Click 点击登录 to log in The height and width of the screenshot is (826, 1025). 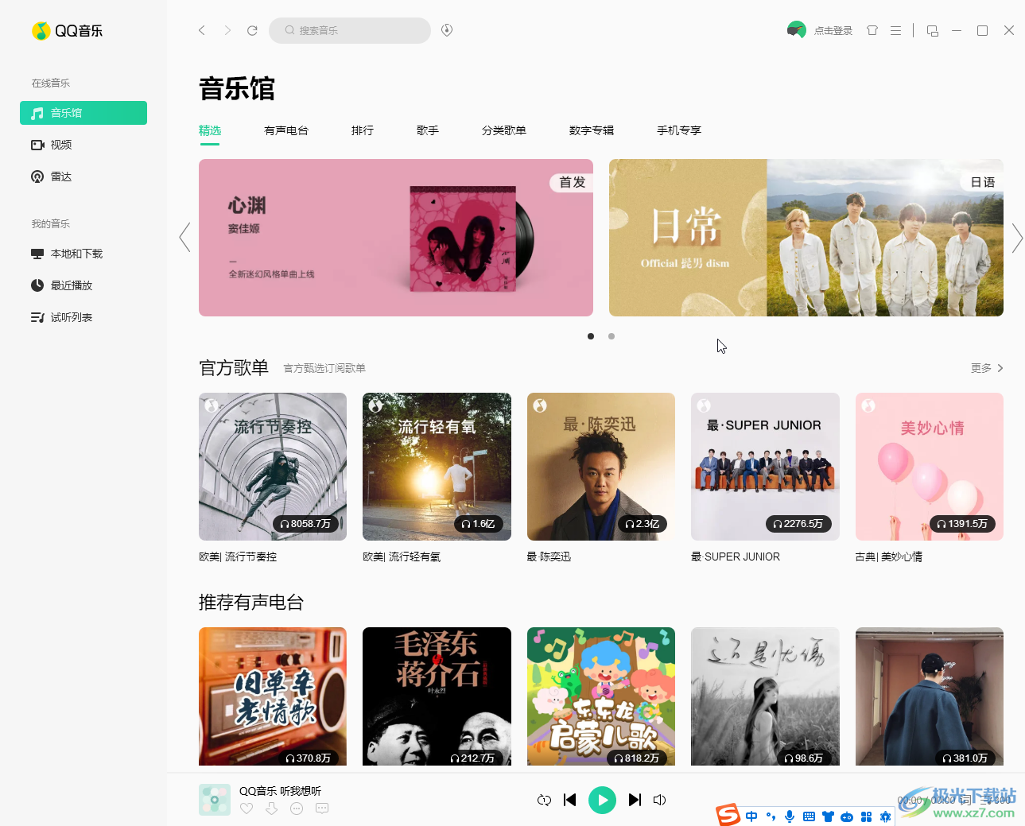833,30
